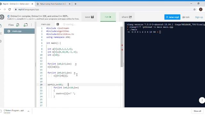205x115 pixels.
Task: Click line number 13 in gutter
Action: click(x=41, y=64)
